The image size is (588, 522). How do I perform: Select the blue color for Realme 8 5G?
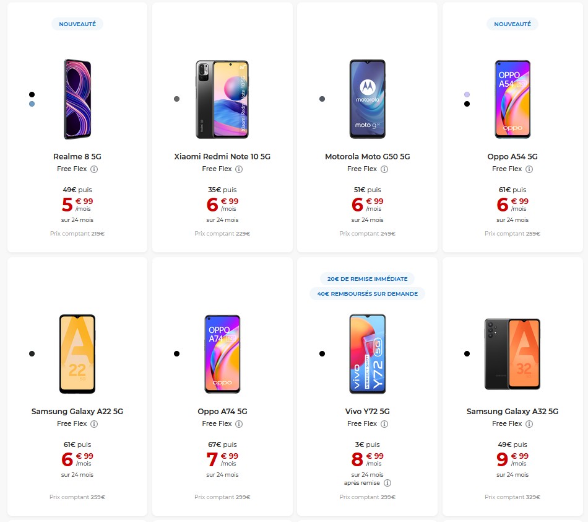[32, 104]
